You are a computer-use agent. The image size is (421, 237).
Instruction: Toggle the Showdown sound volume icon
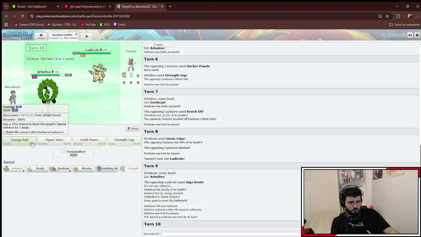(x=410, y=35)
